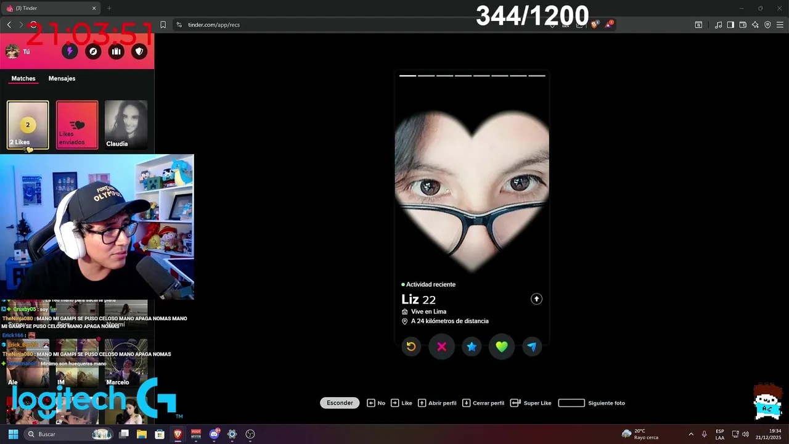
Task: Open a new browser tab with plus
Action: pyautogui.click(x=109, y=8)
